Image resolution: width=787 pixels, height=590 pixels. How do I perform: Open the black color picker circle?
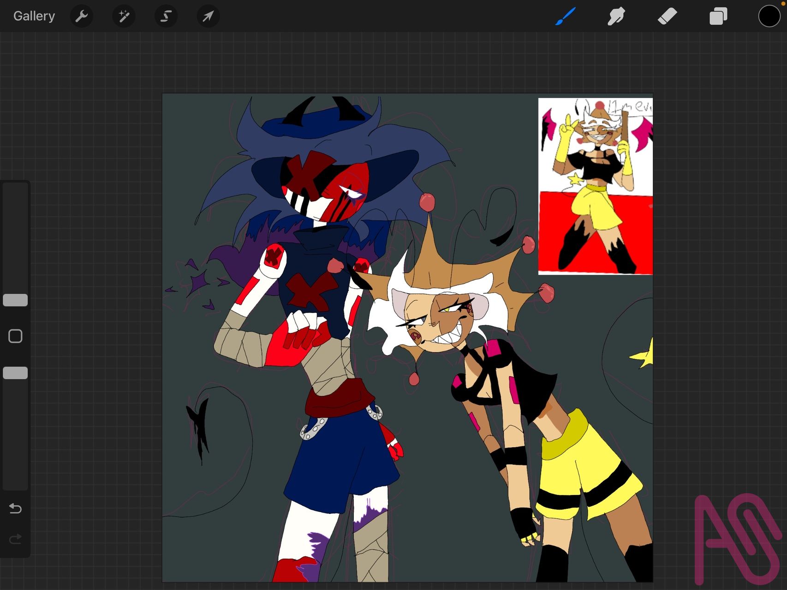pos(769,16)
